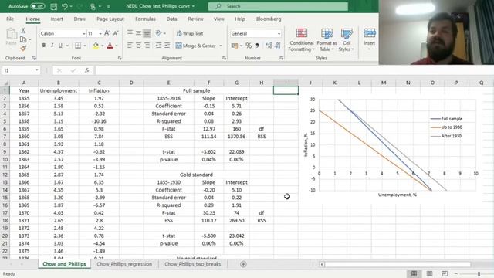The image size is (494, 278).
Task: Switch to Page Layout view icon
Action: pos(429,273)
